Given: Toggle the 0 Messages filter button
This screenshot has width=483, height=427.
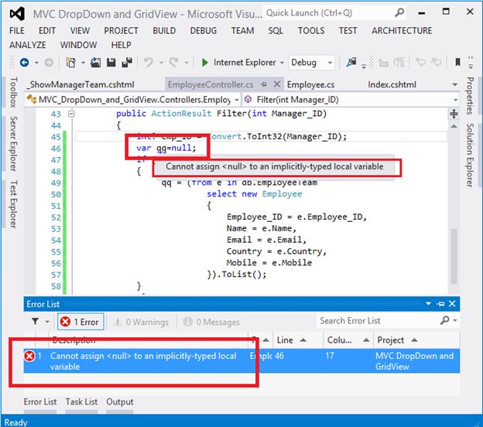Looking at the screenshot, I should point(211,322).
